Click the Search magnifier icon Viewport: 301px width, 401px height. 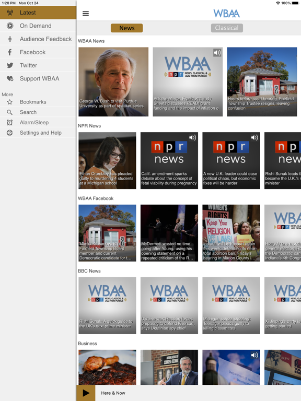pos(10,112)
